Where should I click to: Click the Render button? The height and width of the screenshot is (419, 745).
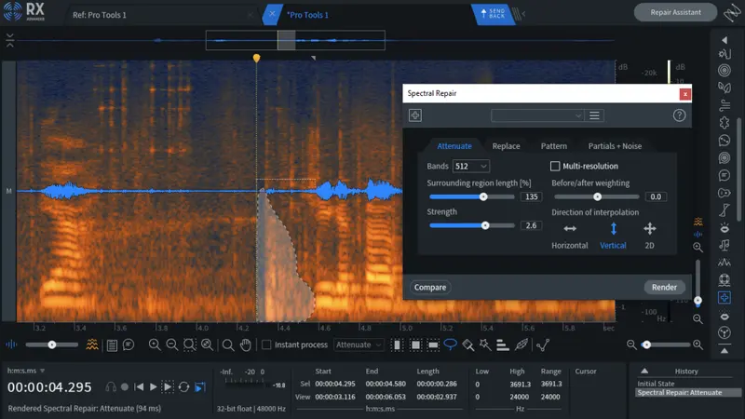click(664, 287)
